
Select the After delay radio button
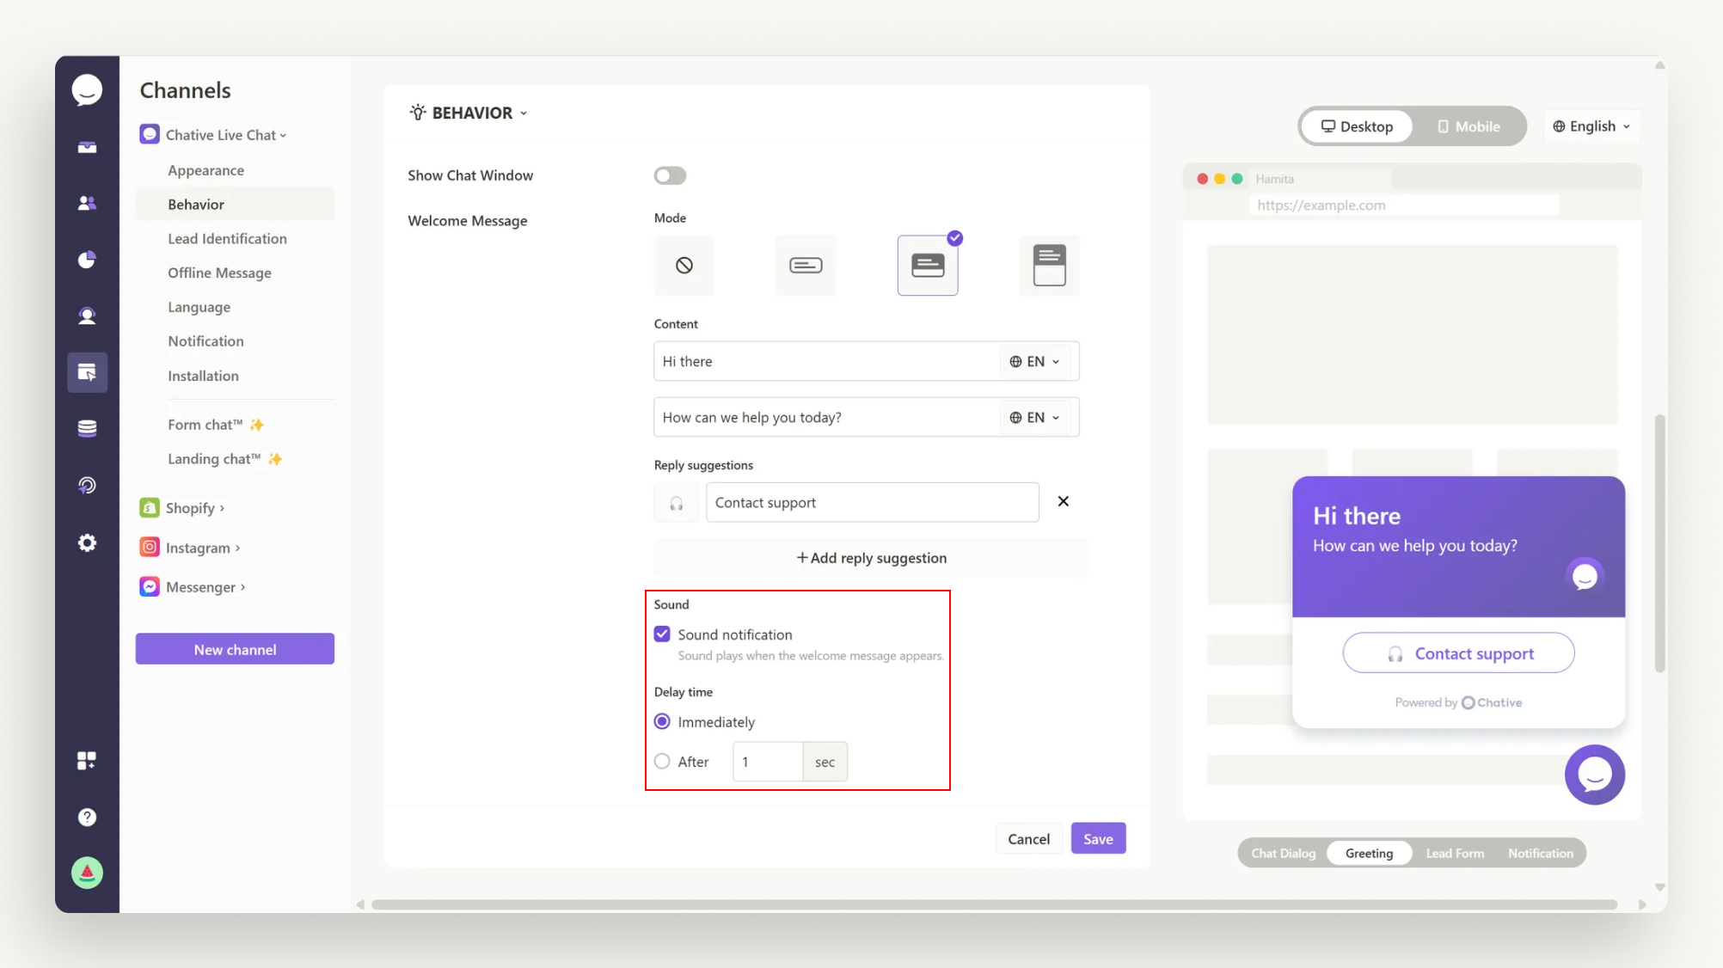pos(662,762)
